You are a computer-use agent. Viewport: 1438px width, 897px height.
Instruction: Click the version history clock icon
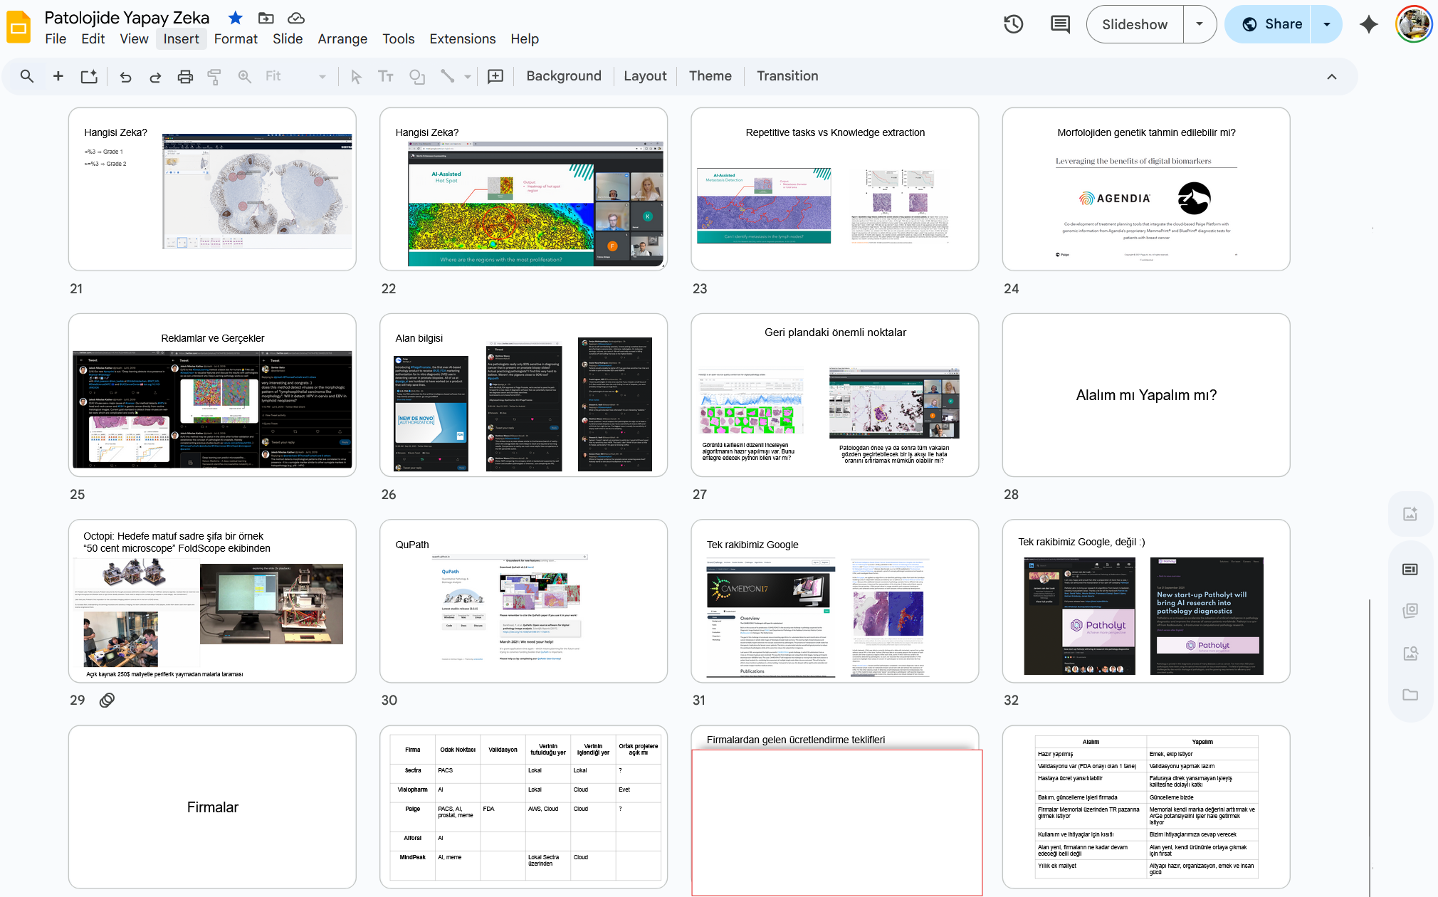[x=1013, y=24]
